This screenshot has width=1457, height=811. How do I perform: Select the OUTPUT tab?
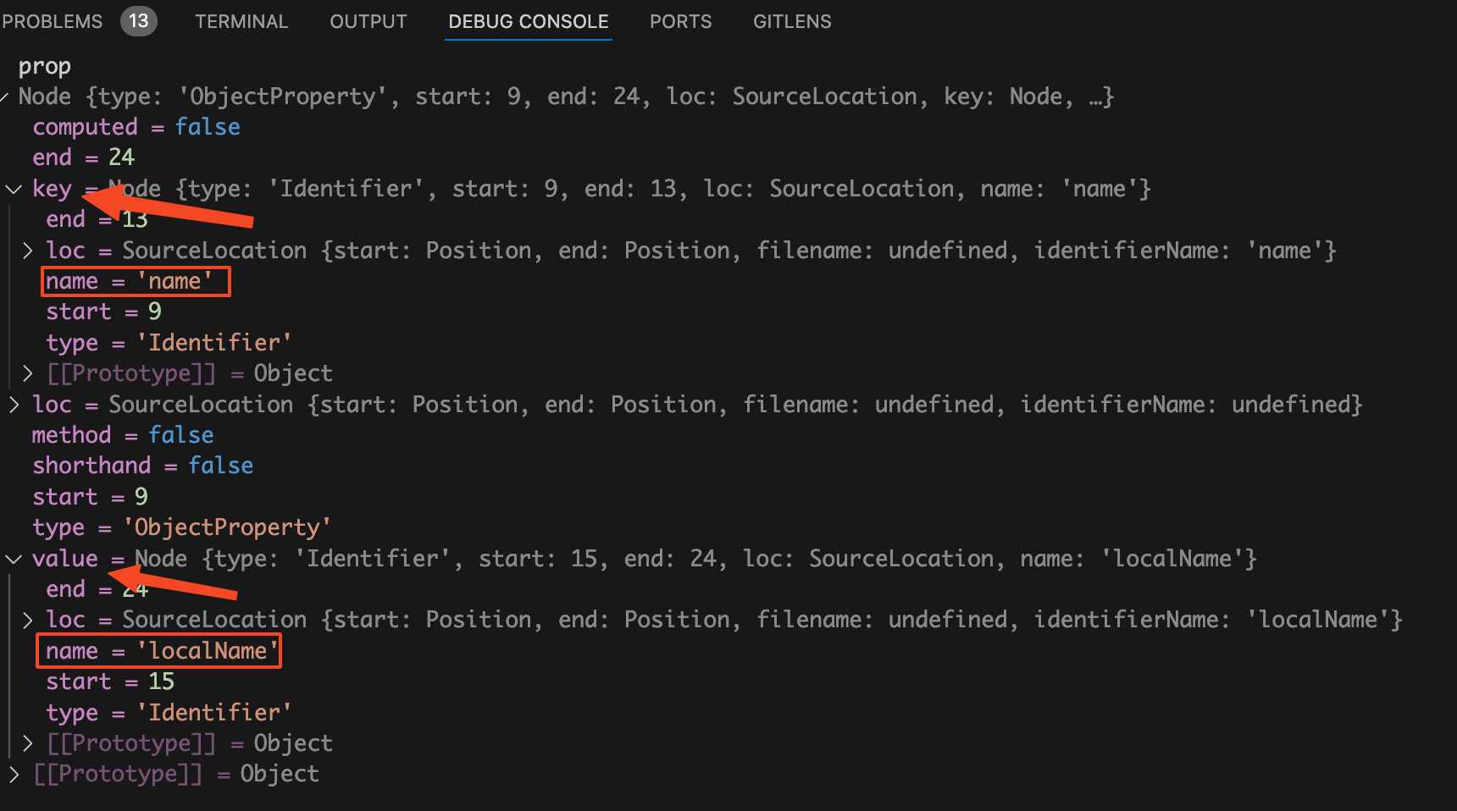[368, 22]
